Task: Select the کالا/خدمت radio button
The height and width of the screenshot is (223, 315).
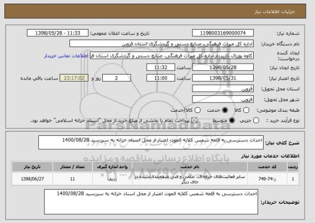Action: [197, 110]
